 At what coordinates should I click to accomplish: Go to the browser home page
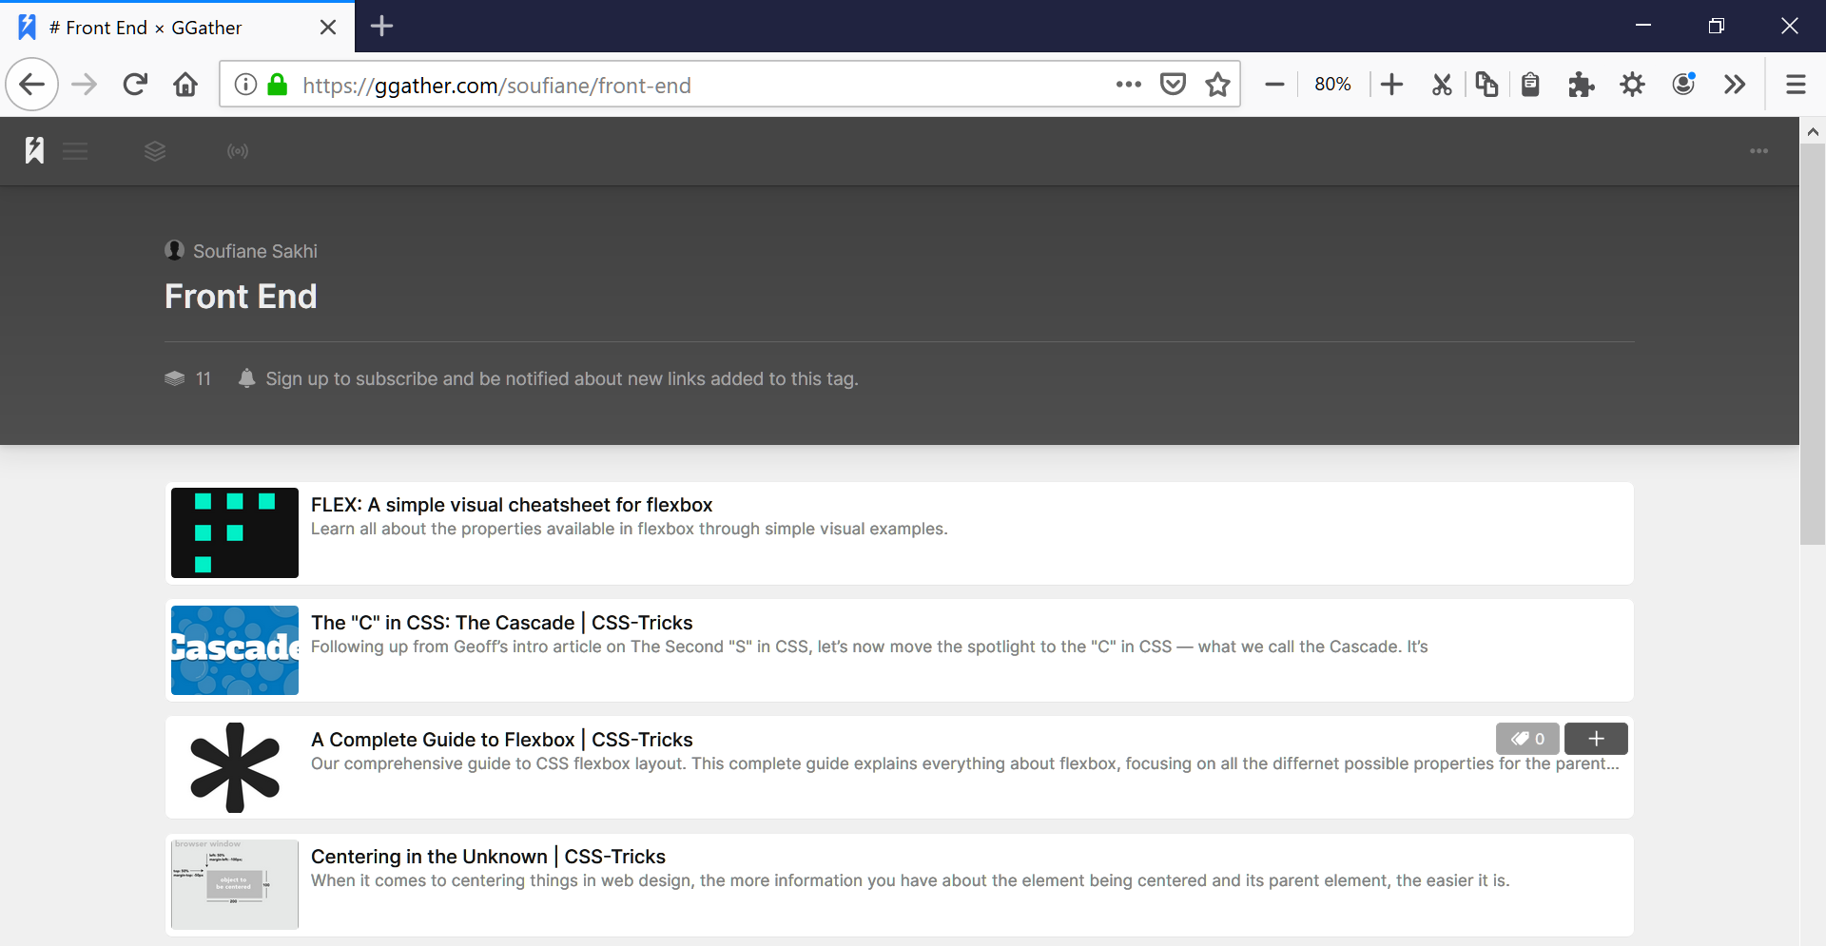coord(185,85)
